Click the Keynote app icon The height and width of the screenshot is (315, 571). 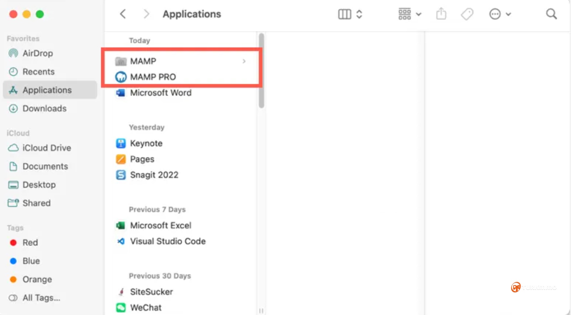(x=121, y=143)
